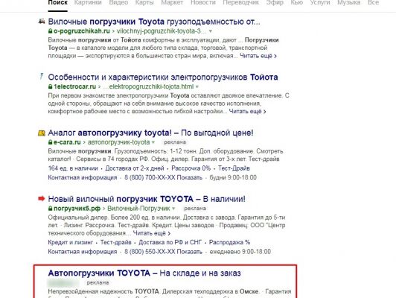Expand the dropdown arrow after elektropogruzchiki-tojota.html
The height and width of the screenshot is (298, 396).
point(197,86)
